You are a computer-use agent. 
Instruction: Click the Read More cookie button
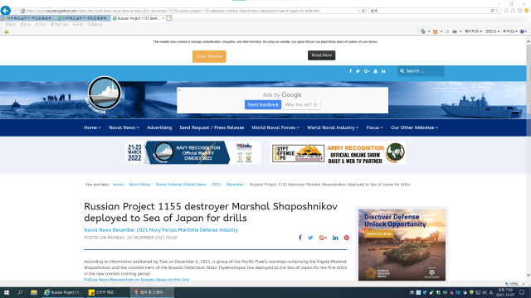click(321, 55)
